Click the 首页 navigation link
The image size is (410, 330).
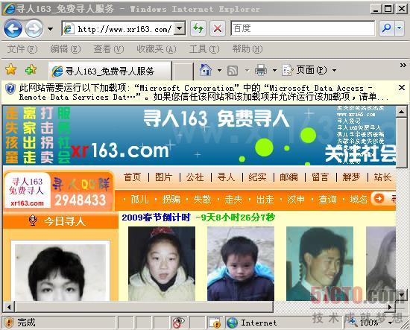pos(132,177)
